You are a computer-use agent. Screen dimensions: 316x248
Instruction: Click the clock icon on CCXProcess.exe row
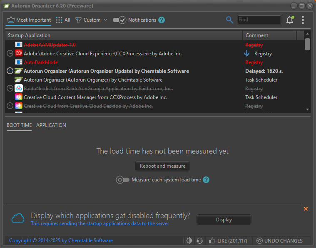point(10,53)
